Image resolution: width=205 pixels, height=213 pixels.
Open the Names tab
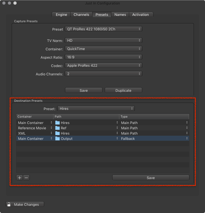(x=120, y=14)
